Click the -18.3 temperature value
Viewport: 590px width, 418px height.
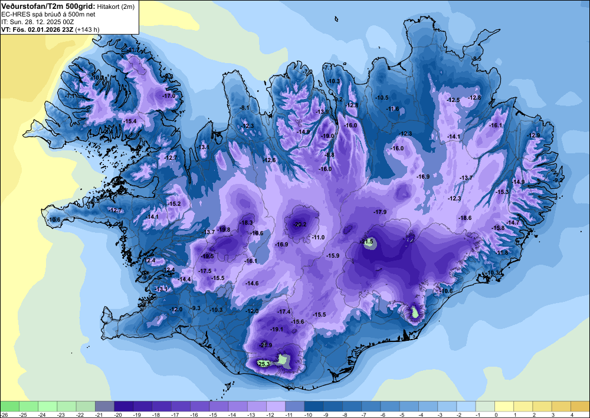coord(247,222)
